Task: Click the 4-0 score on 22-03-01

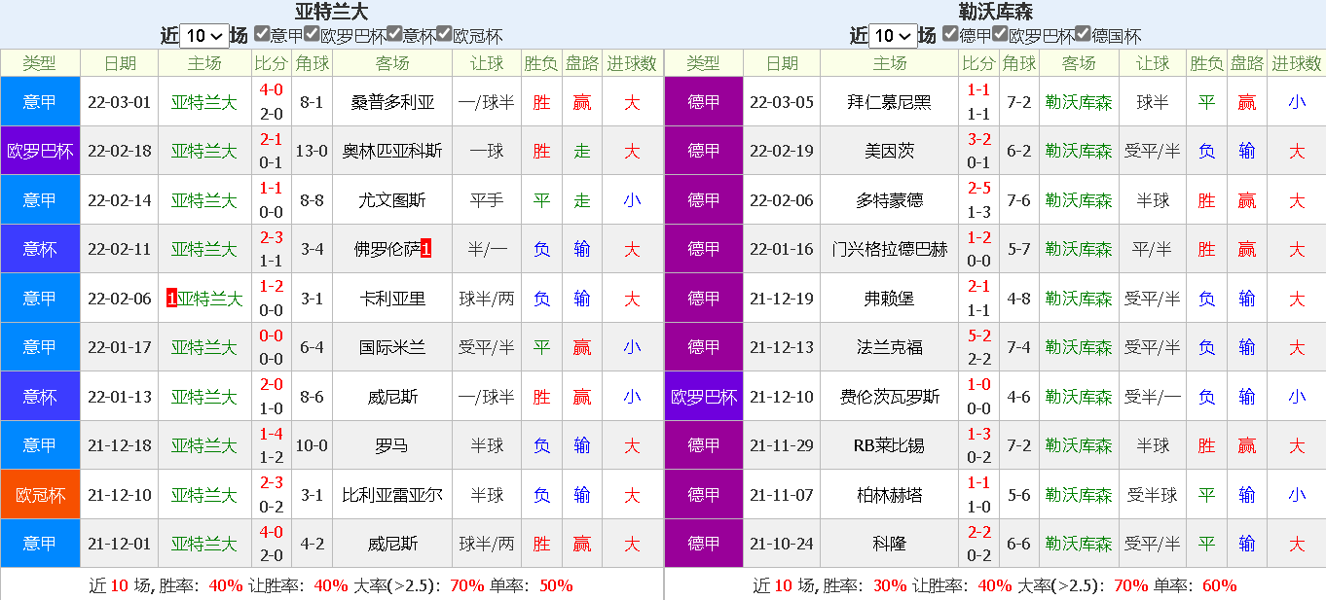Action: coord(272,89)
